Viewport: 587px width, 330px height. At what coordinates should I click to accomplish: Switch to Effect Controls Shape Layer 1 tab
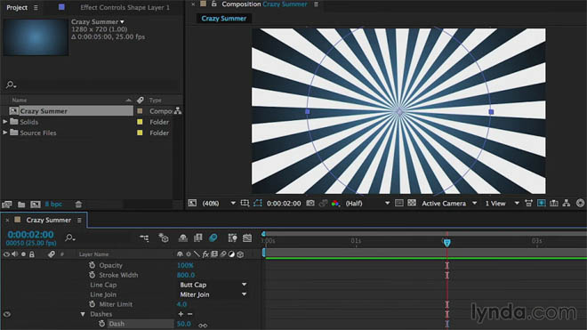click(x=125, y=7)
